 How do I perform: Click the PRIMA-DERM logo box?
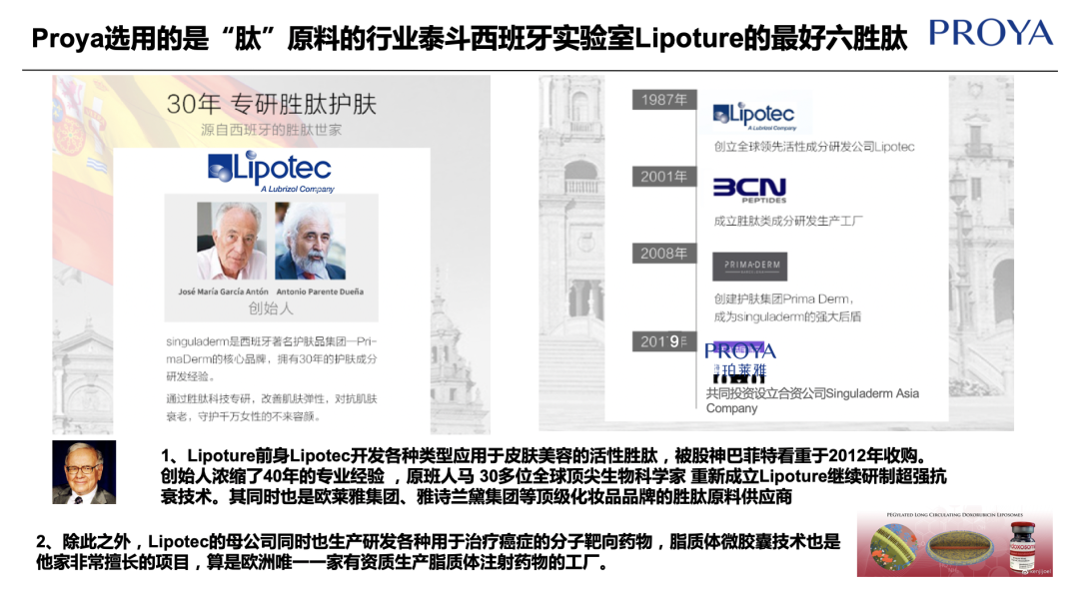(749, 267)
